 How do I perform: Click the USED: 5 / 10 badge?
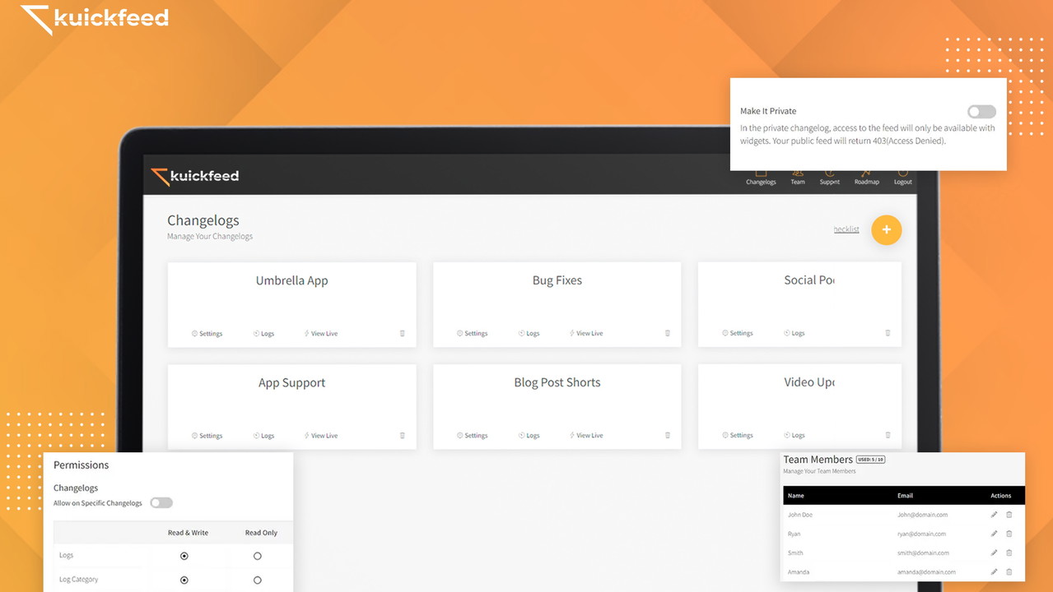coord(870,460)
